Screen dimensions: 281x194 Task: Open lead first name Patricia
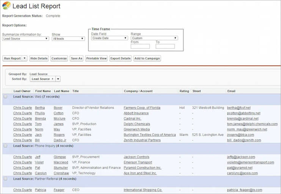click(x=41, y=190)
